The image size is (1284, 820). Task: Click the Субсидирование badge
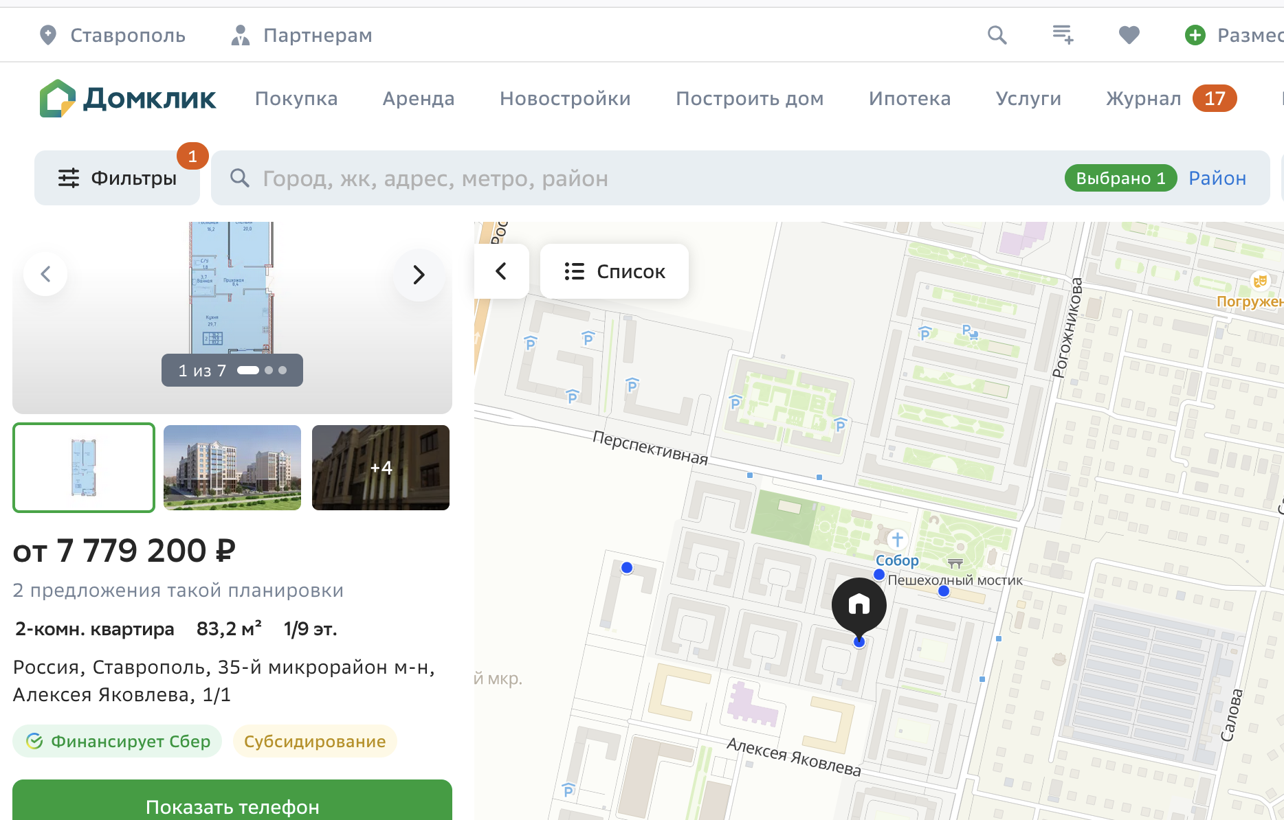coord(315,741)
